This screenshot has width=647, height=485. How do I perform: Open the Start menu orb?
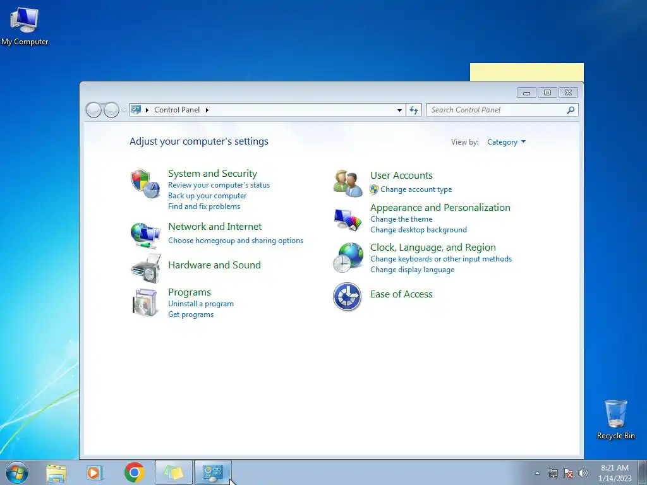tap(17, 472)
